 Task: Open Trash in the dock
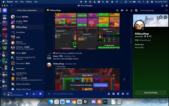point(119,102)
